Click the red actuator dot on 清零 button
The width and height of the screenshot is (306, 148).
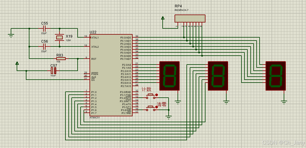pos(156,107)
